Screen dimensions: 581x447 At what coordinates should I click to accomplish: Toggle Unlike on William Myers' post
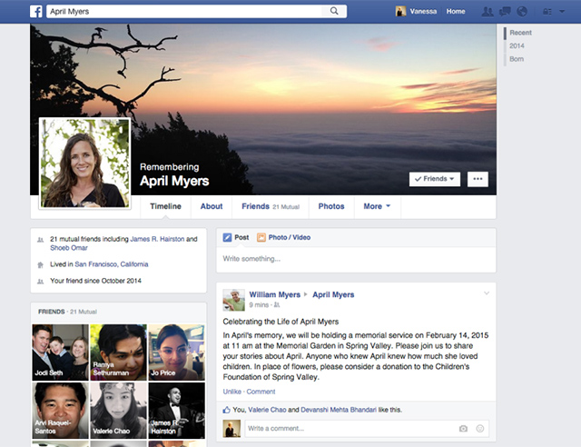tap(232, 392)
